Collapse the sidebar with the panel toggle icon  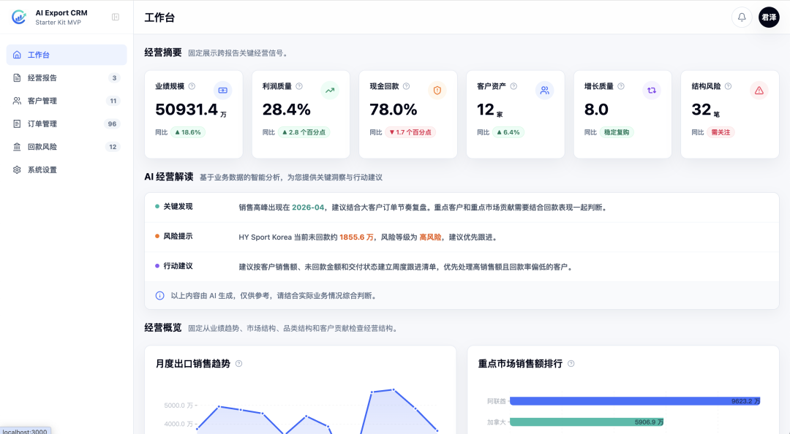pos(116,17)
